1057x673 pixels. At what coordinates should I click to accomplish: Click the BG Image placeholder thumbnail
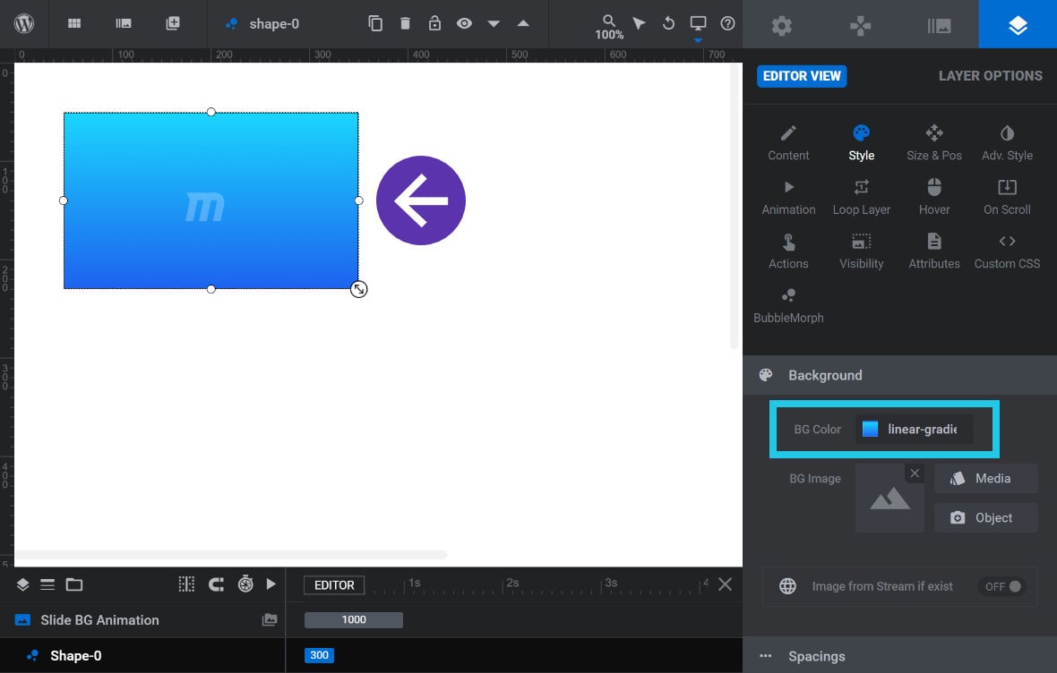point(889,498)
